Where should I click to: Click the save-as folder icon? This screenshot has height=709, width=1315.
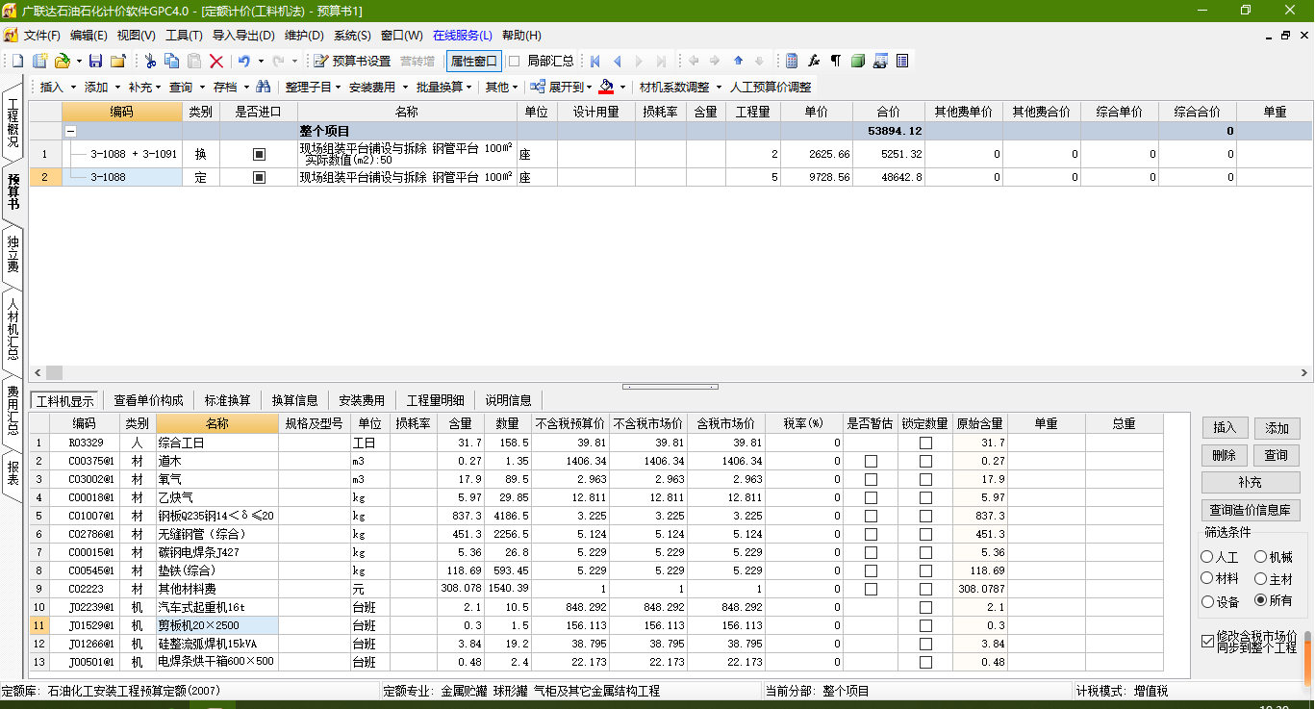pos(118,61)
